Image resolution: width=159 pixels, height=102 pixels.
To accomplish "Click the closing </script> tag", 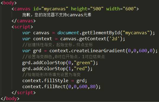I will (24, 93).
